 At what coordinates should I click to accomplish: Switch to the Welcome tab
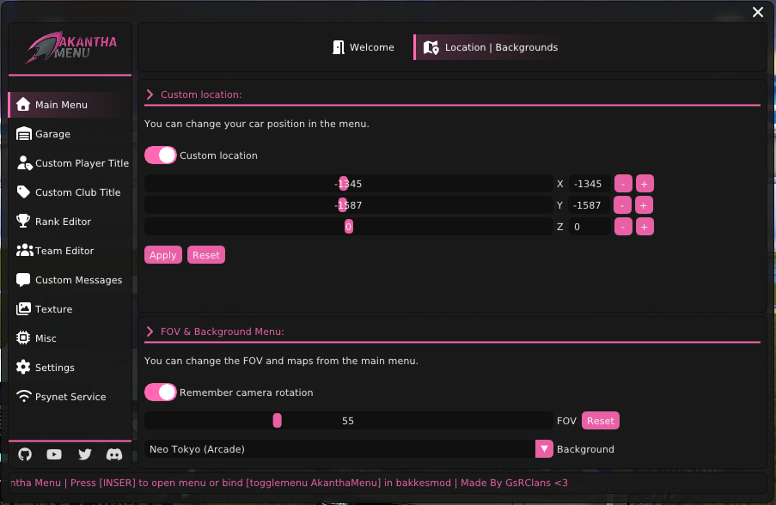pyautogui.click(x=364, y=47)
